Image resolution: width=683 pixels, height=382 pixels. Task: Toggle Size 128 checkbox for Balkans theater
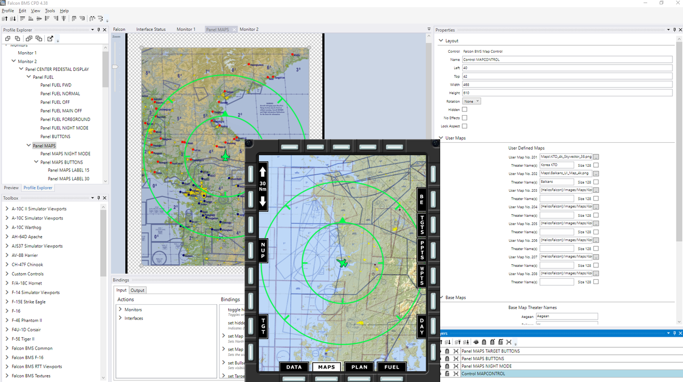[x=596, y=182]
